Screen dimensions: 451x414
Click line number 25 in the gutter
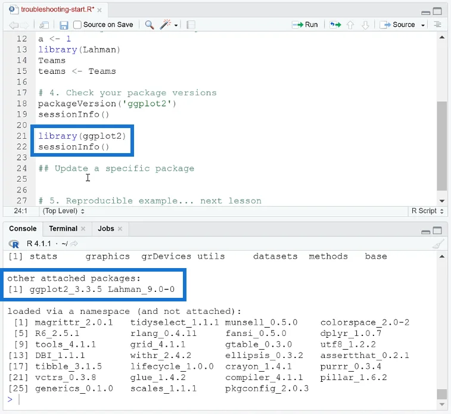(21, 179)
